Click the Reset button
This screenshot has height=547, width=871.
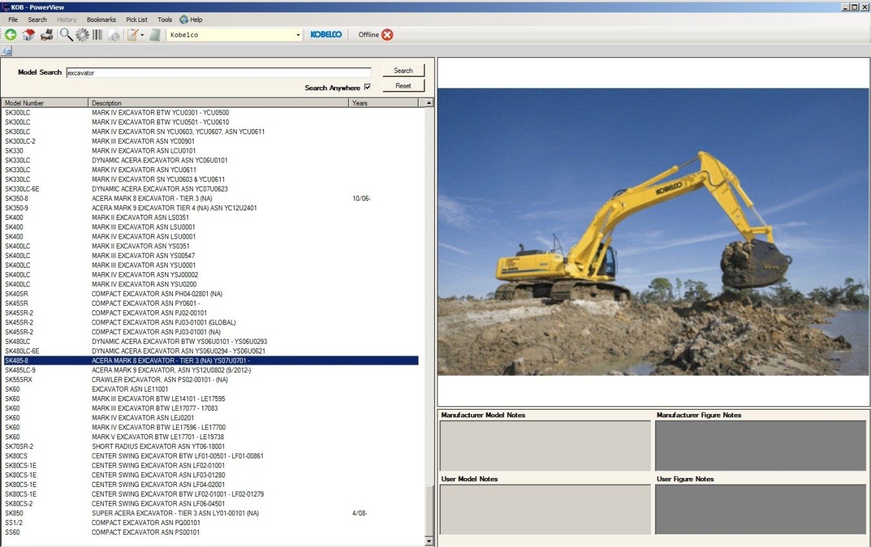click(x=403, y=85)
